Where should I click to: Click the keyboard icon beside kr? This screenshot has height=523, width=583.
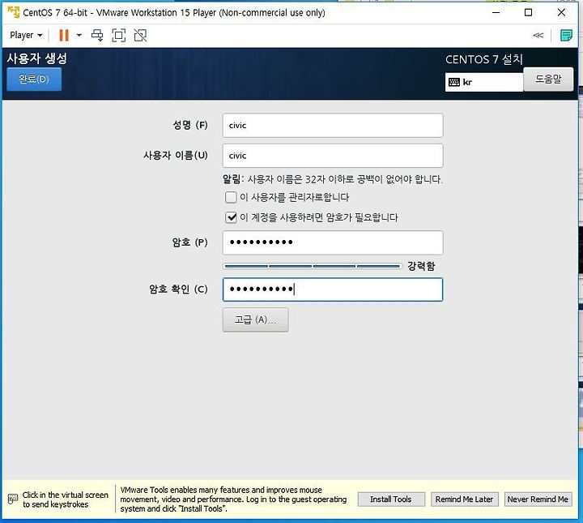pyautogui.click(x=454, y=82)
